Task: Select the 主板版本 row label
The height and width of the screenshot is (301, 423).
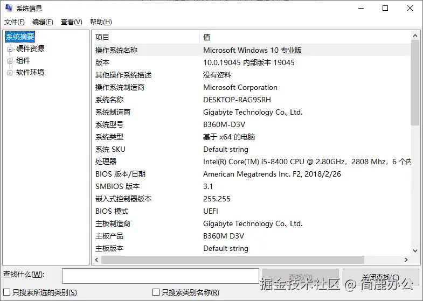Action: (x=109, y=248)
